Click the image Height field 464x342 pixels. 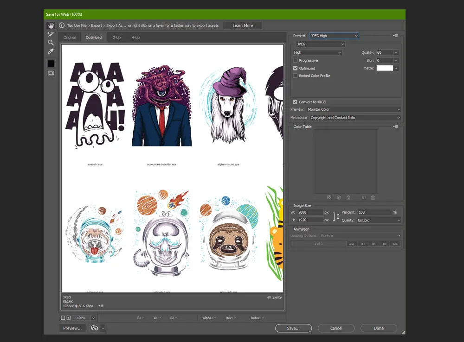click(310, 220)
